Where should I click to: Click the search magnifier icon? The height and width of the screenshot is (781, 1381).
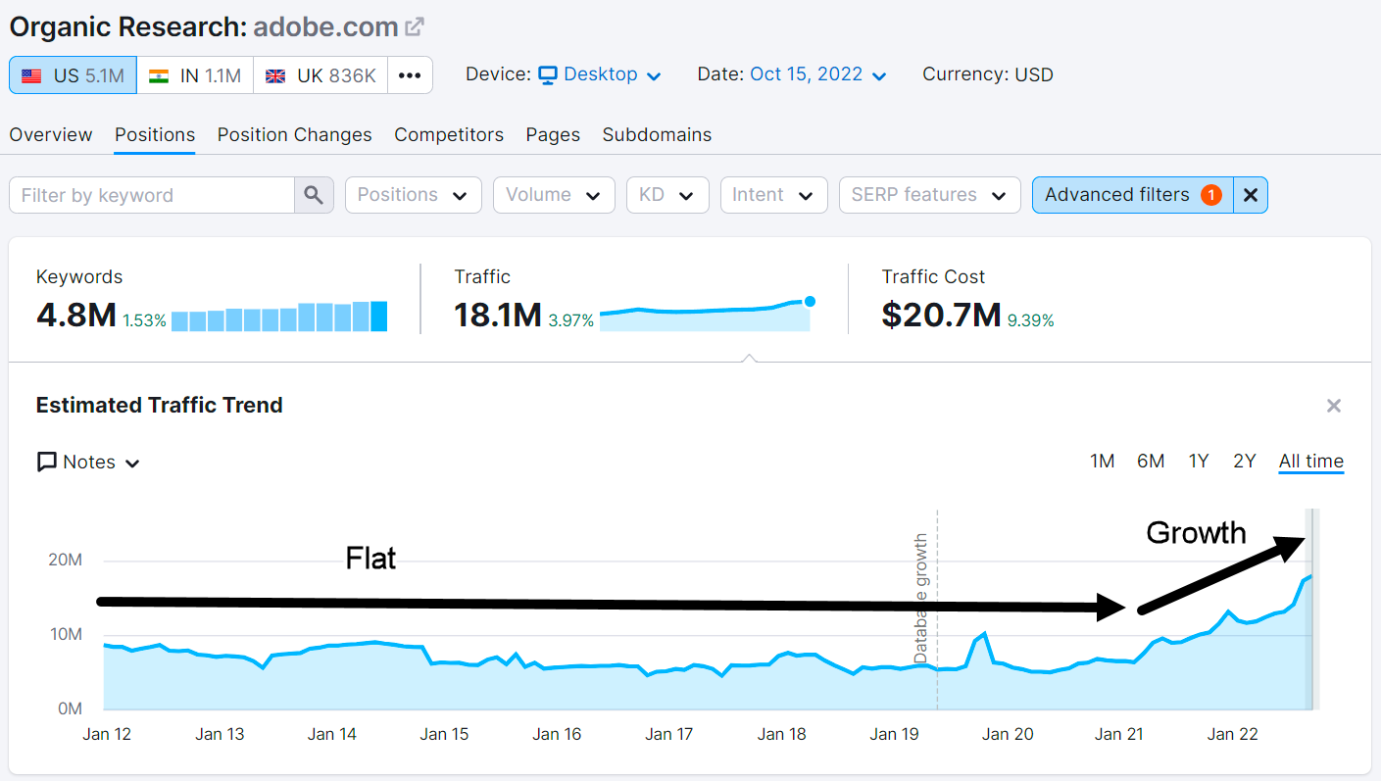[x=313, y=194]
